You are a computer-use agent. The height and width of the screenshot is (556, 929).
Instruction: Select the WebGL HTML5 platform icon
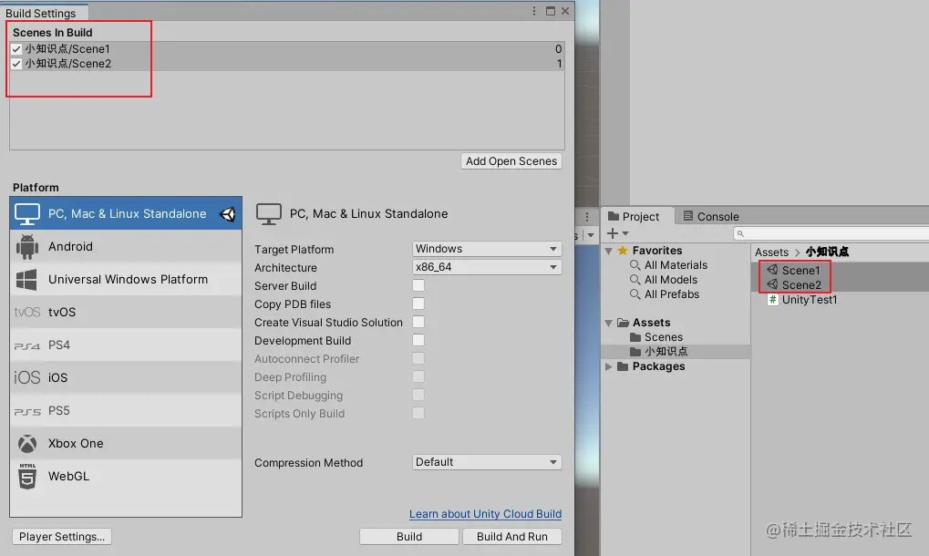click(27, 476)
